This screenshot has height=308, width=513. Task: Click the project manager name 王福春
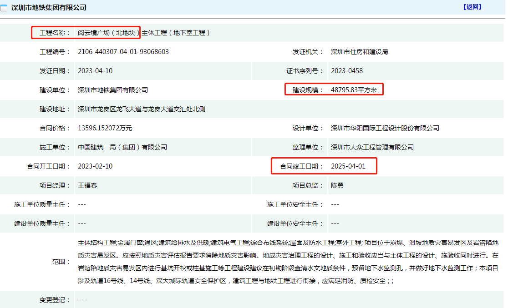click(87, 185)
